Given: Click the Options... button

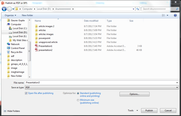Looking at the screenshot, I should pos(134,94).
